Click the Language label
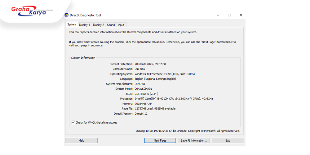 click(127, 79)
